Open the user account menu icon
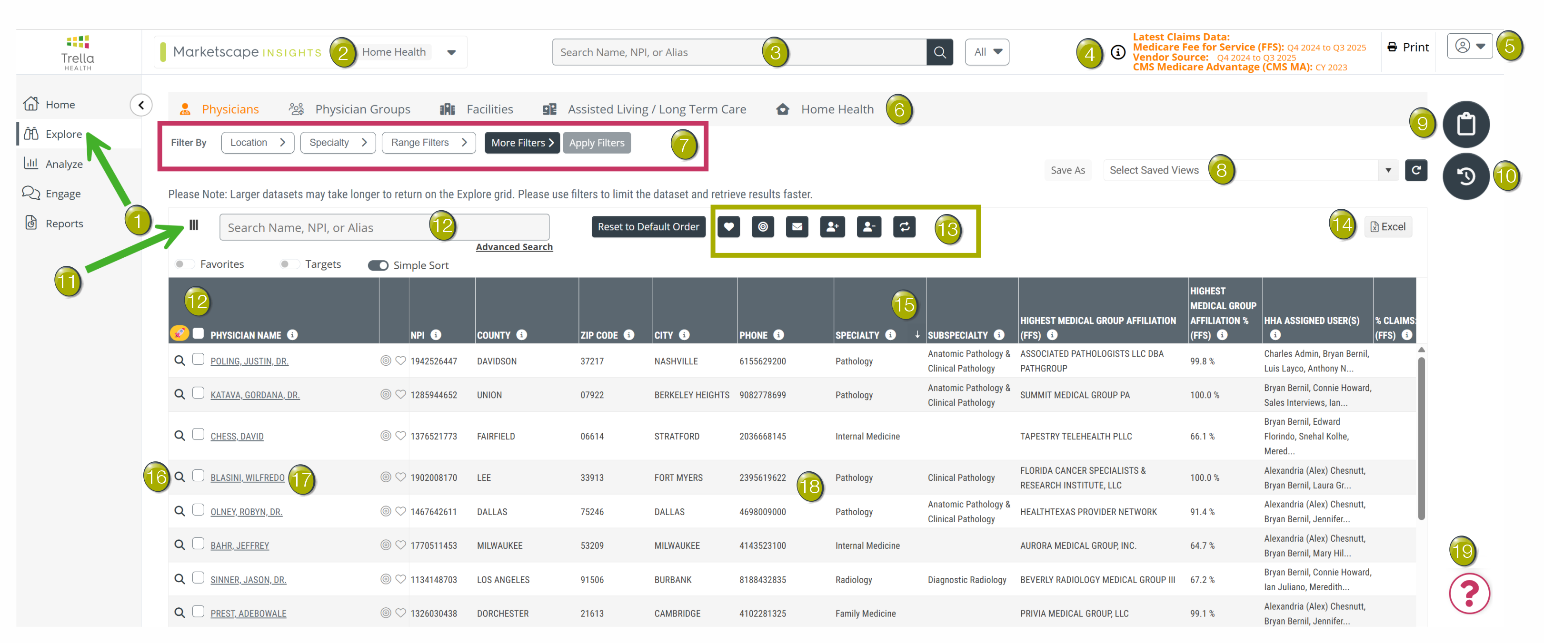 point(1469,46)
